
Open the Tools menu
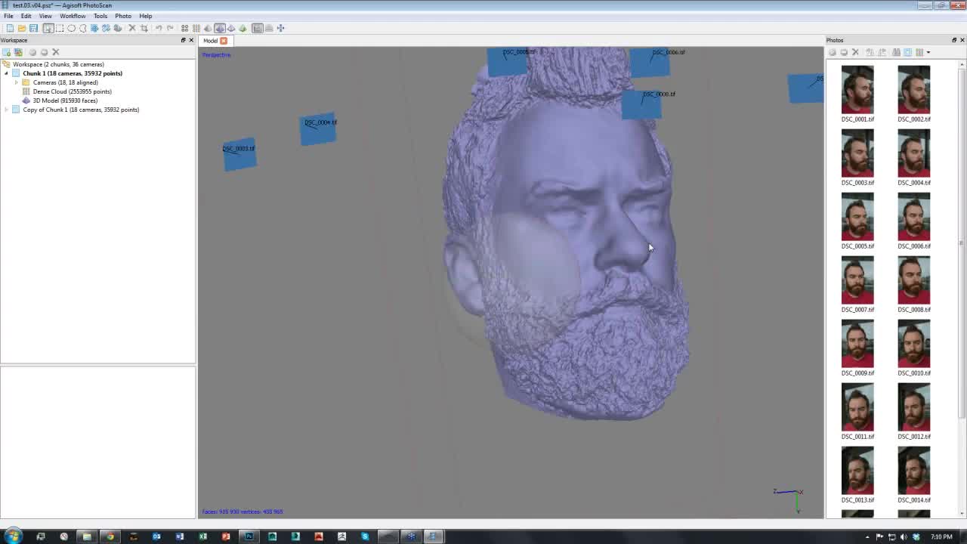click(x=100, y=16)
